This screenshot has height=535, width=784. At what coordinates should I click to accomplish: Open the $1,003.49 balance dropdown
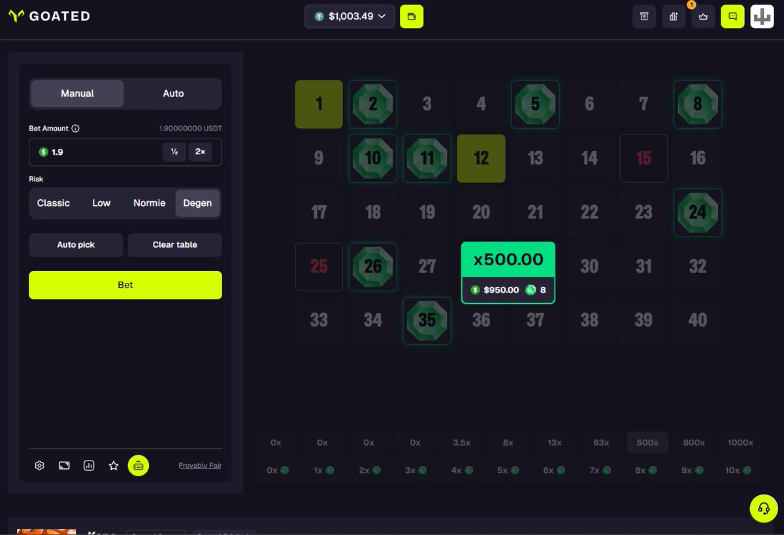coord(350,16)
